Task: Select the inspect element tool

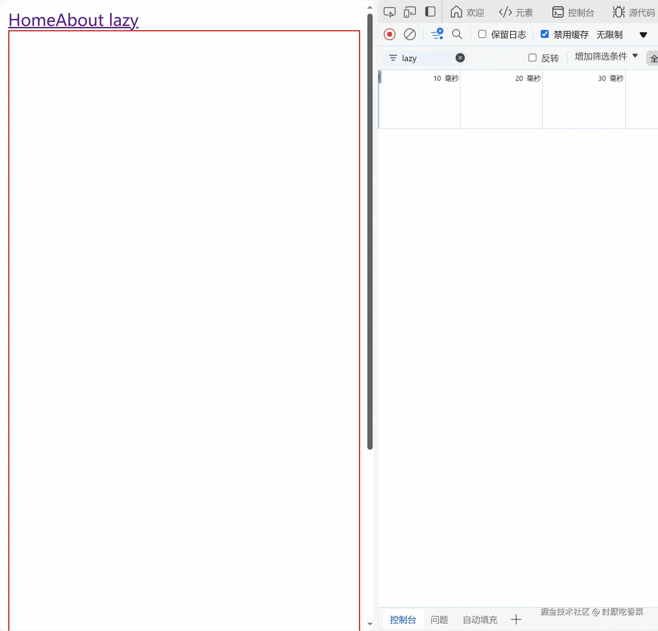Action: click(x=390, y=12)
